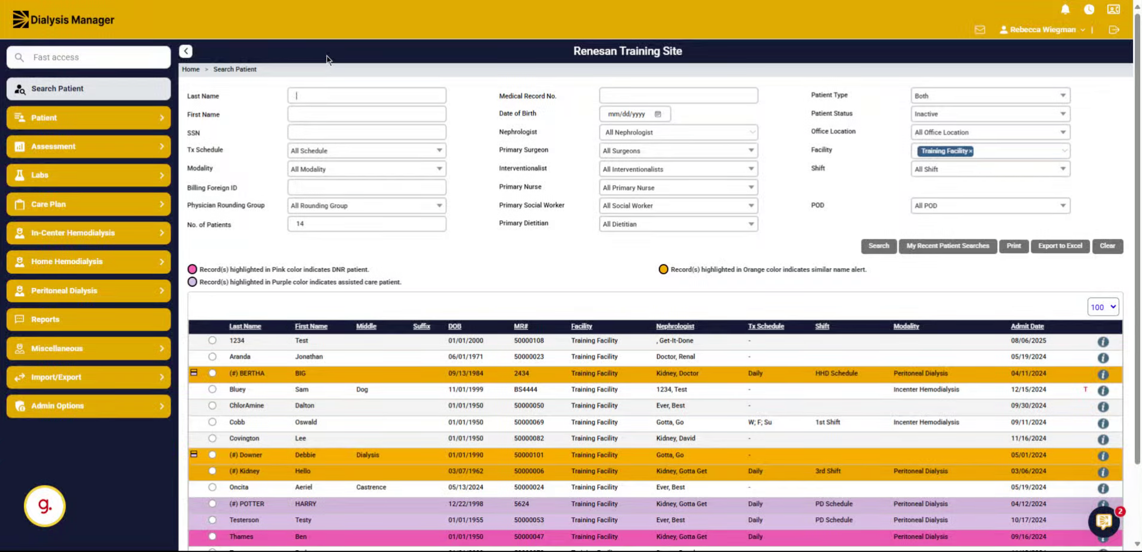Select radio button for Testerson Testy
Image resolution: width=1142 pixels, height=552 pixels.
pyautogui.click(x=212, y=520)
